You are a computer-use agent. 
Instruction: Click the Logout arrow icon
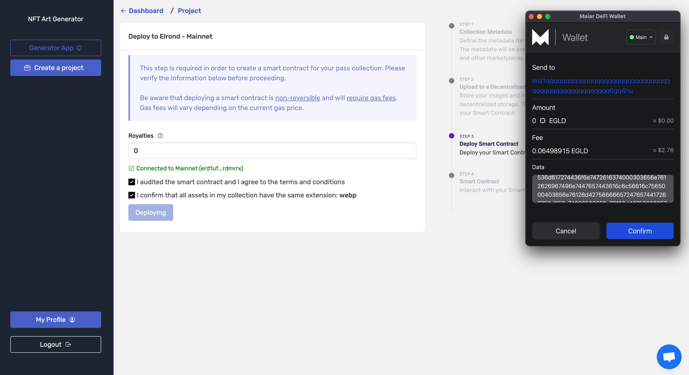click(x=68, y=344)
